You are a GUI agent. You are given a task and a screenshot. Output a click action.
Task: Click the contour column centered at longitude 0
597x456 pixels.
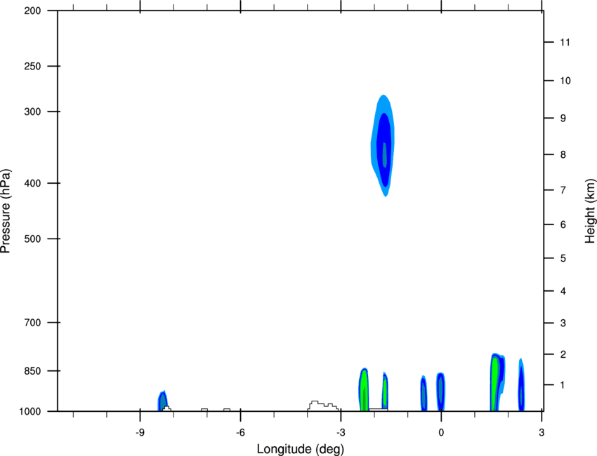pos(440,391)
